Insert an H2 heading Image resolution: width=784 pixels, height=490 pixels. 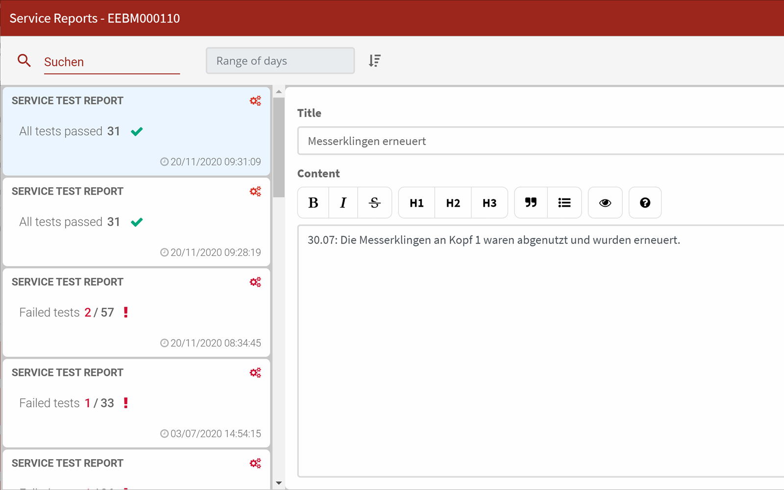tap(453, 203)
